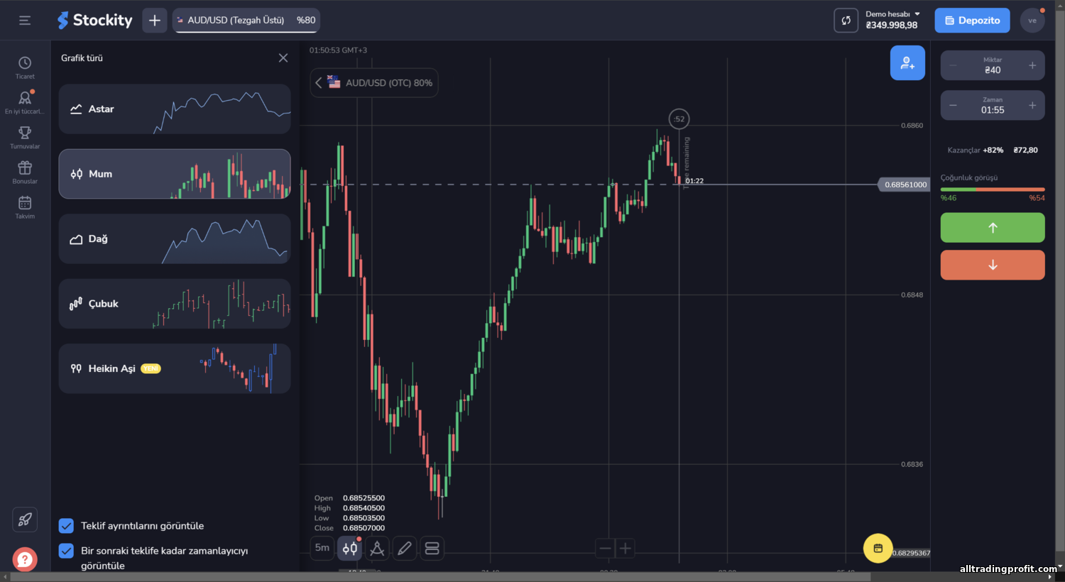The height and width of the screenshot is (582, 1065).
Task: Select the Çubuk chart type
Action: point(175,304)
